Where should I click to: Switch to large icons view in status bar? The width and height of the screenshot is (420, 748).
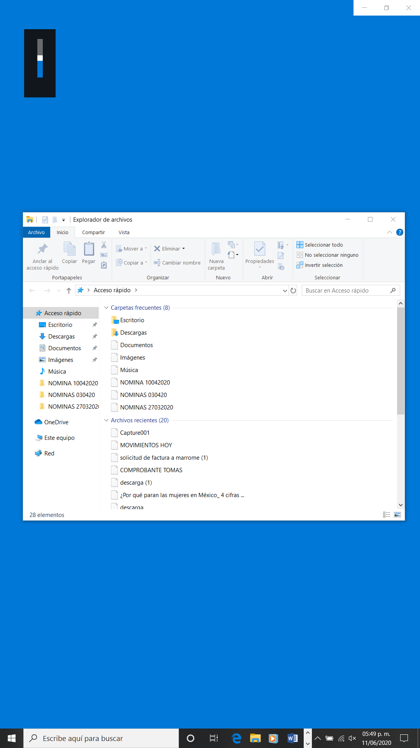pos(397,515)
